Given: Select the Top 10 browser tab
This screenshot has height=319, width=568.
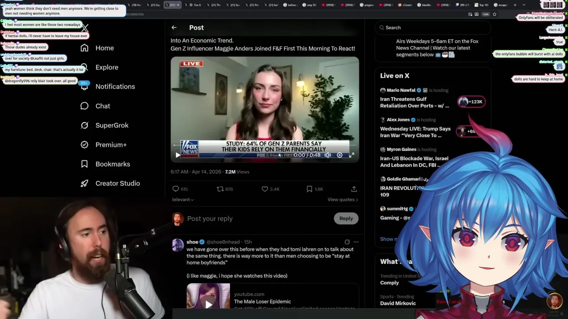Looking at the screenshot, I should coord(482,5).
